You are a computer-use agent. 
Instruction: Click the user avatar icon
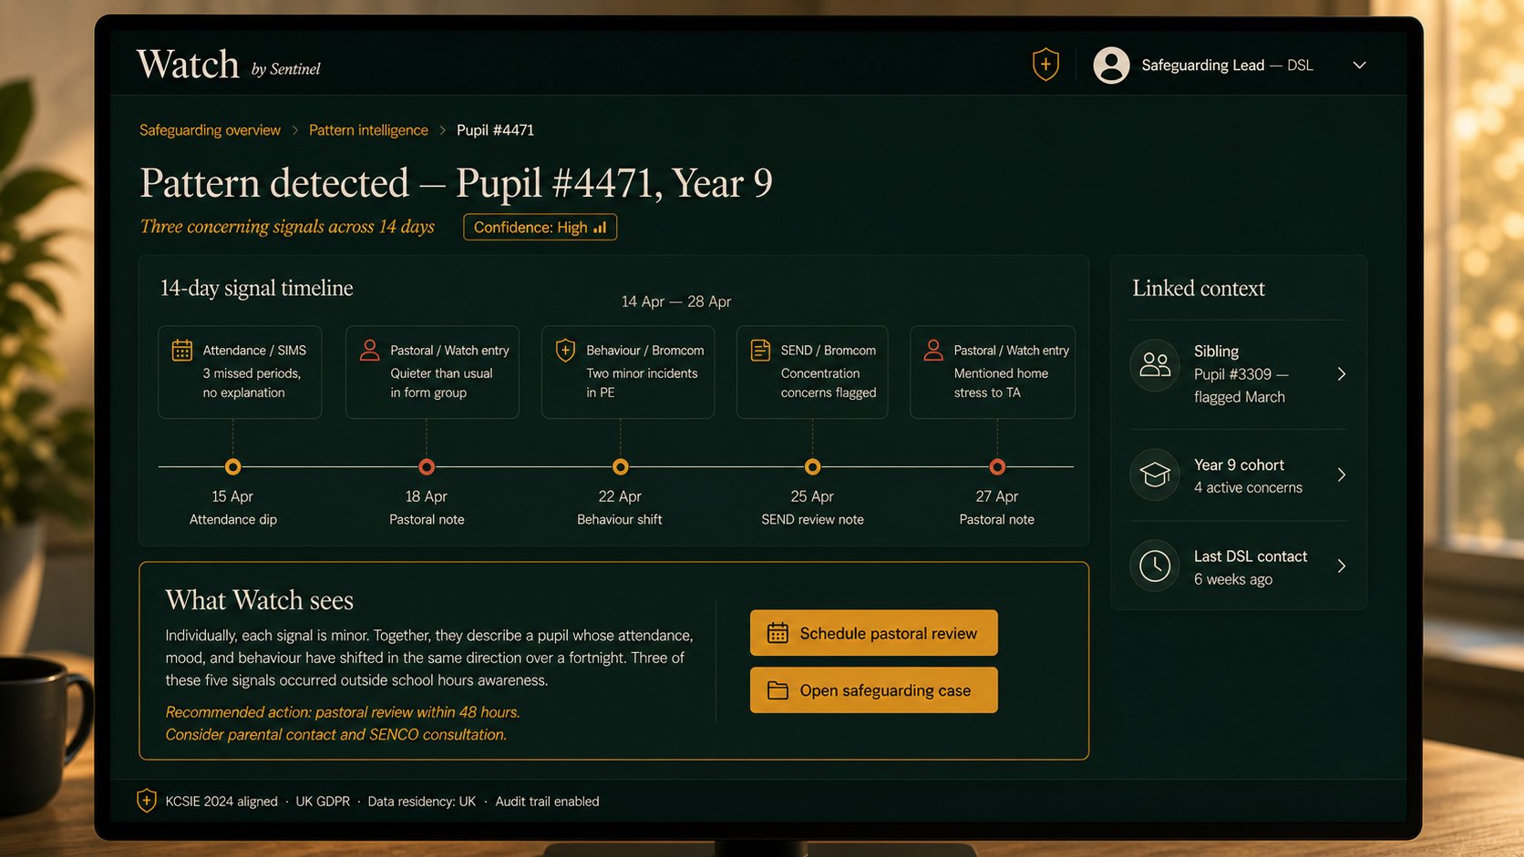pyautogui.click(x=1111, y=65)
